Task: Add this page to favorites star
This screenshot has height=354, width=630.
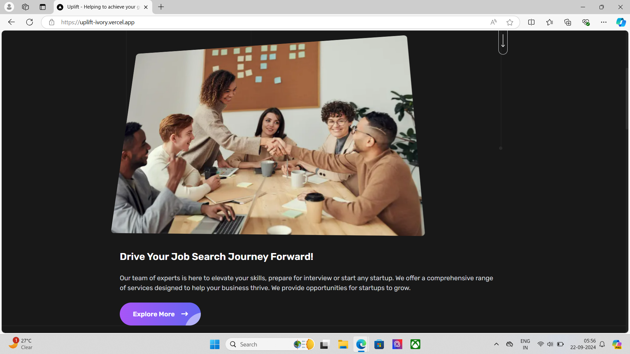Action: click(510, 22)
